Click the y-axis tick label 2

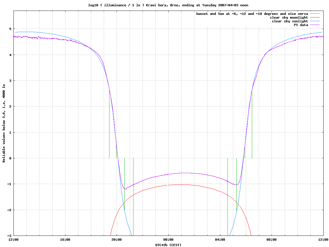click(10, 106)
